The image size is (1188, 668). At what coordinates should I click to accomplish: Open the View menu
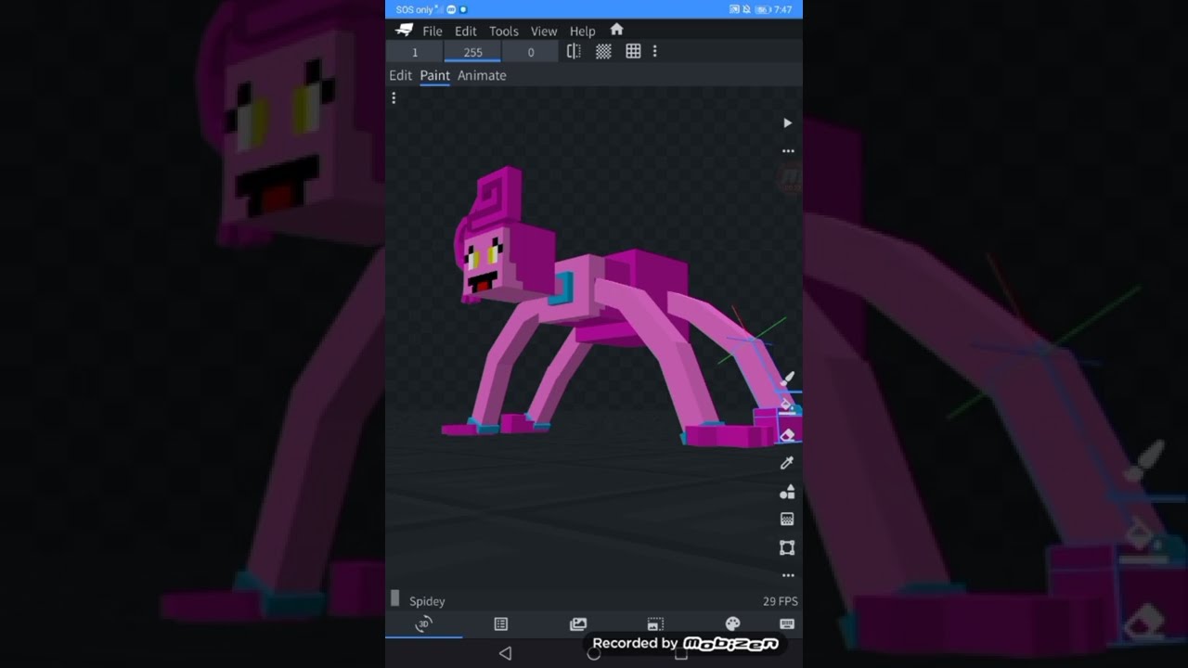[544, 31]
